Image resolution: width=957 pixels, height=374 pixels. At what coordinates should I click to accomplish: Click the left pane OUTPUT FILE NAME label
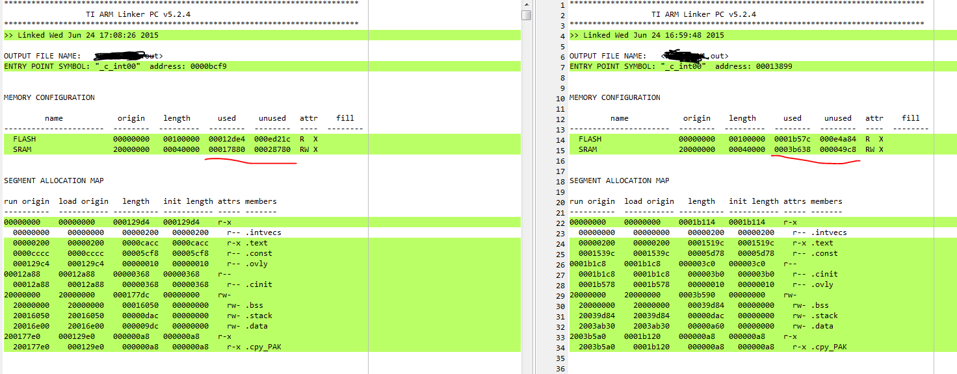point(42,56)
